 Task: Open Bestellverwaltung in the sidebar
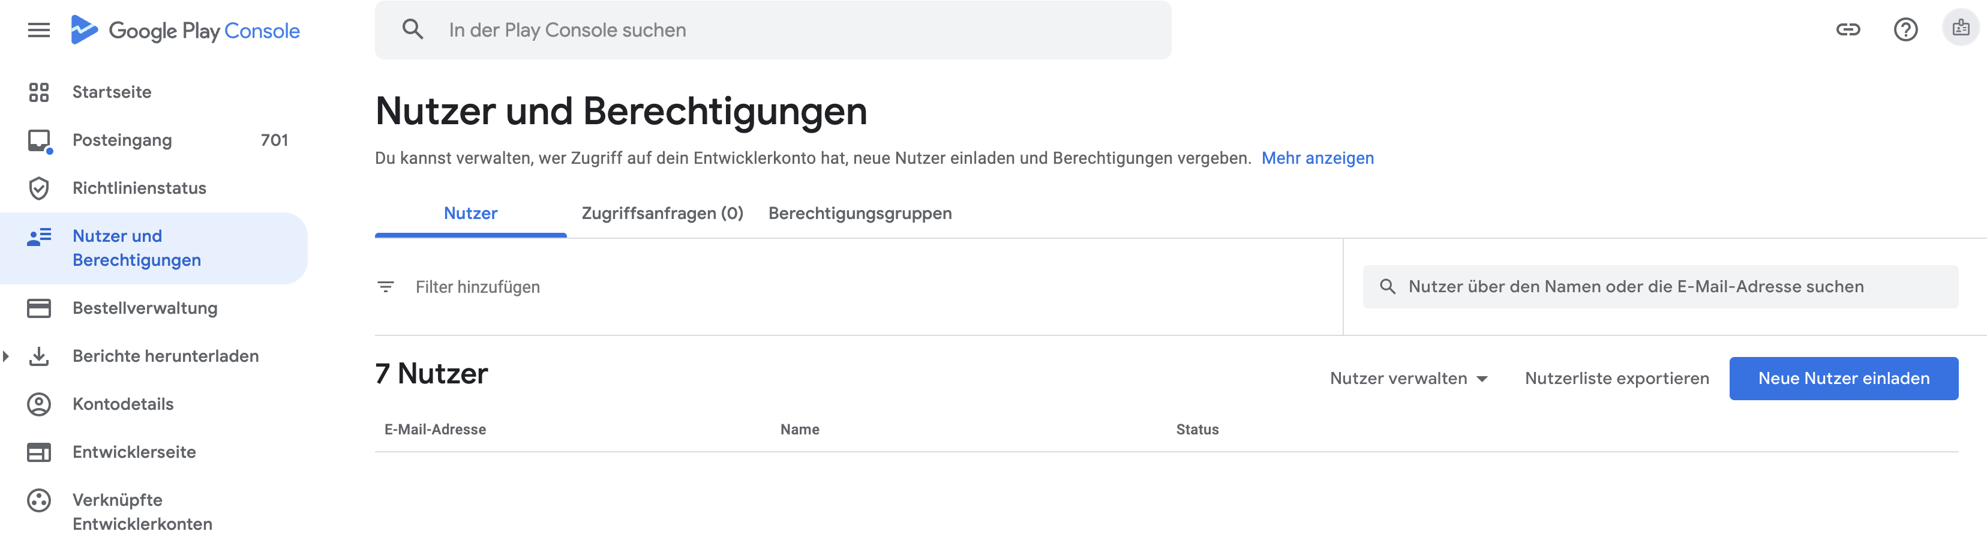point(154,308)
